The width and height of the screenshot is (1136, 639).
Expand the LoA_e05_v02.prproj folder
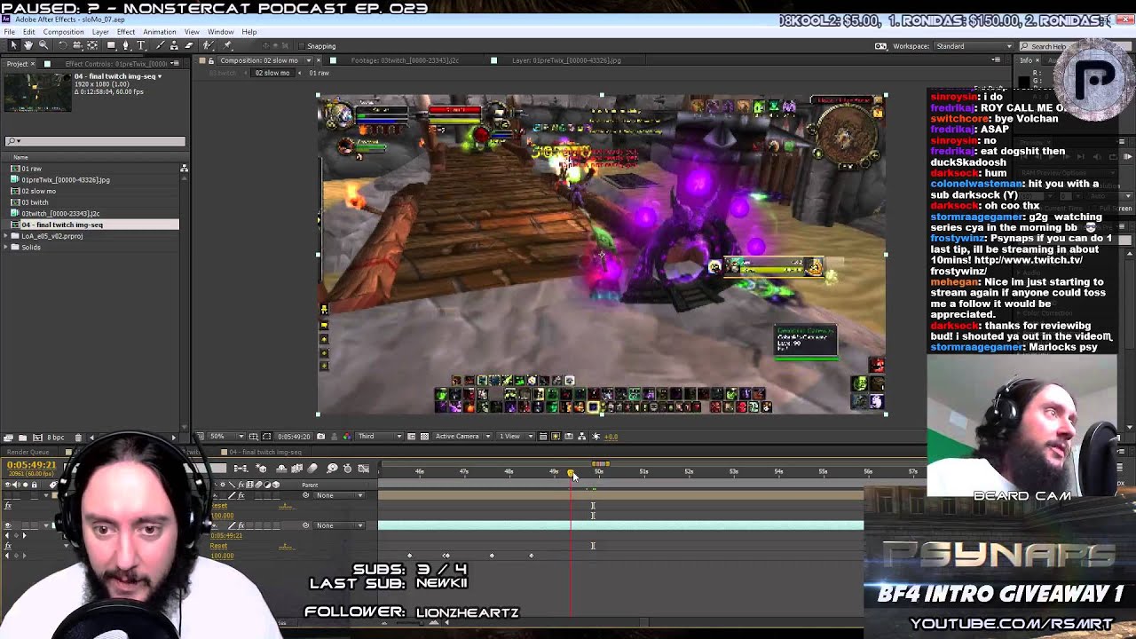point(6,236)
